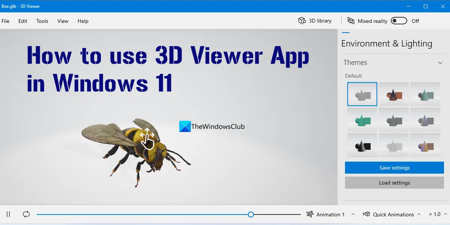
Task: Select the orange and purple cone theme
Action: (425, 145)
